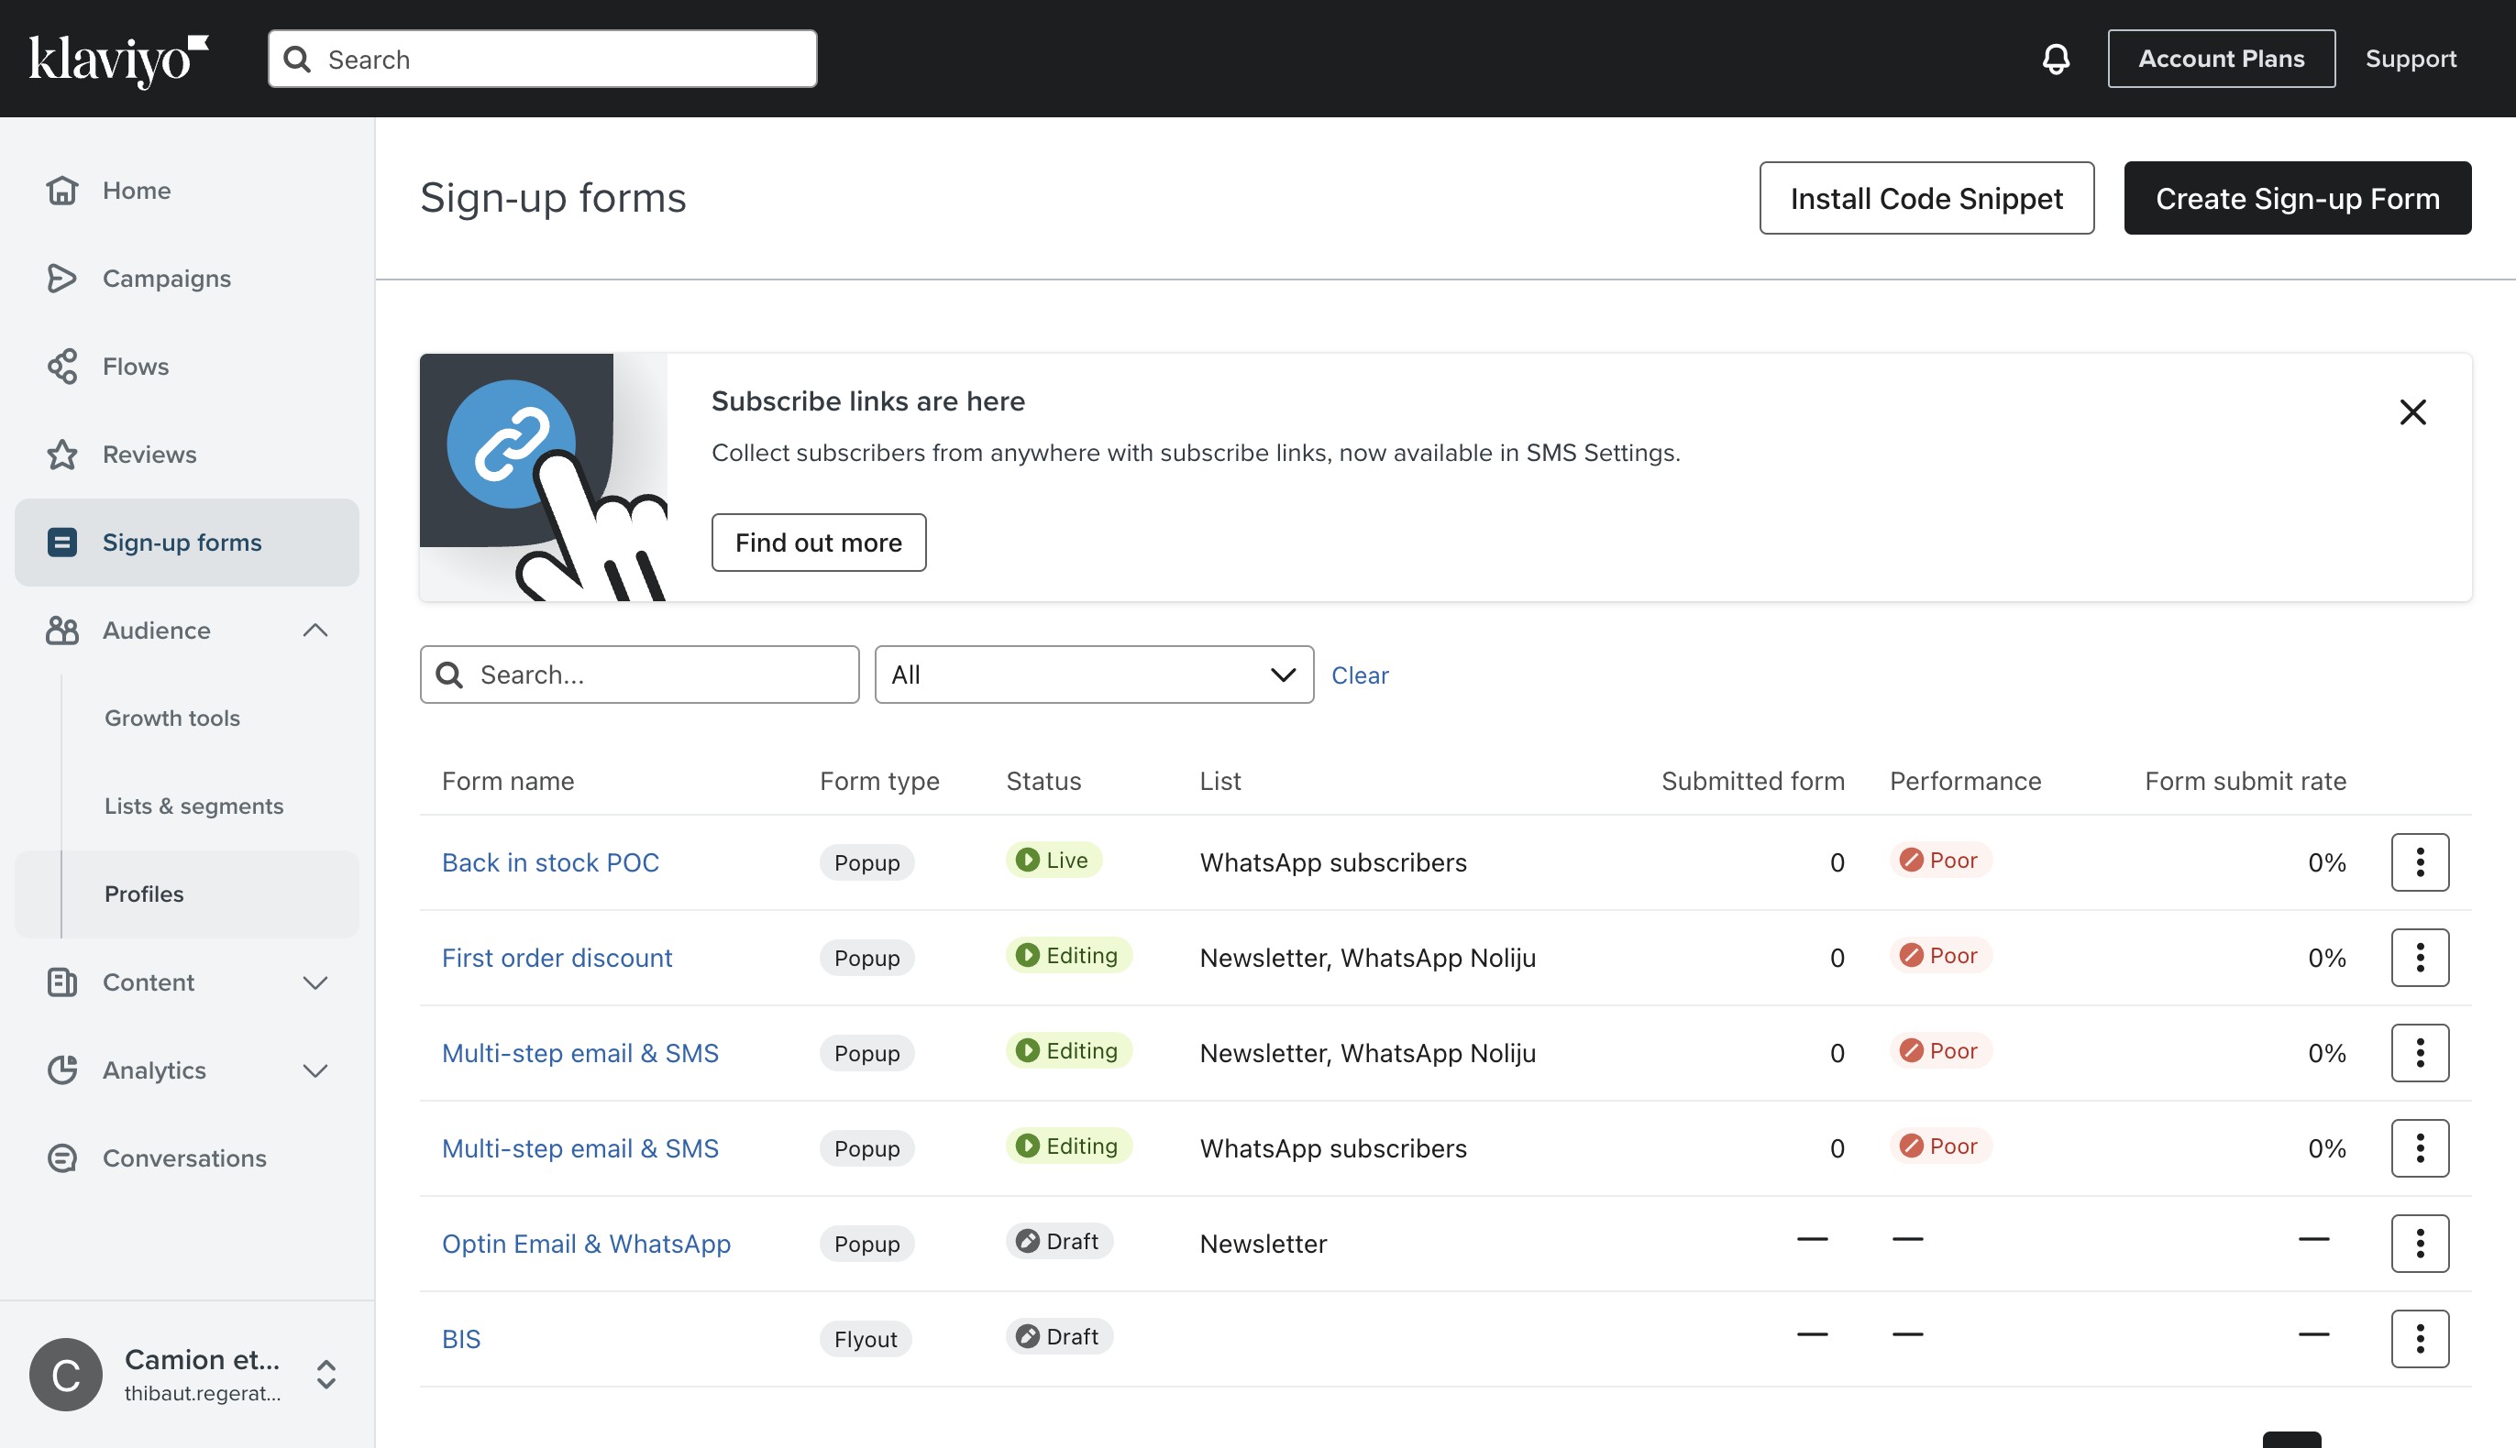Open the All status filter dropdown
This screenshot has height=1448, width=2516.
coord(1093,675)
